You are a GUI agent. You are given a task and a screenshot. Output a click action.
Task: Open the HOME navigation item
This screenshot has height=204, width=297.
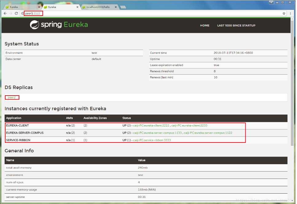tap(205, 25)
